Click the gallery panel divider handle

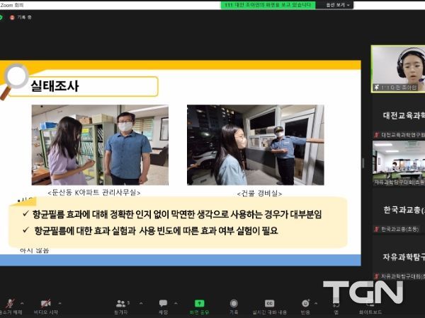(x=363, y=163)
